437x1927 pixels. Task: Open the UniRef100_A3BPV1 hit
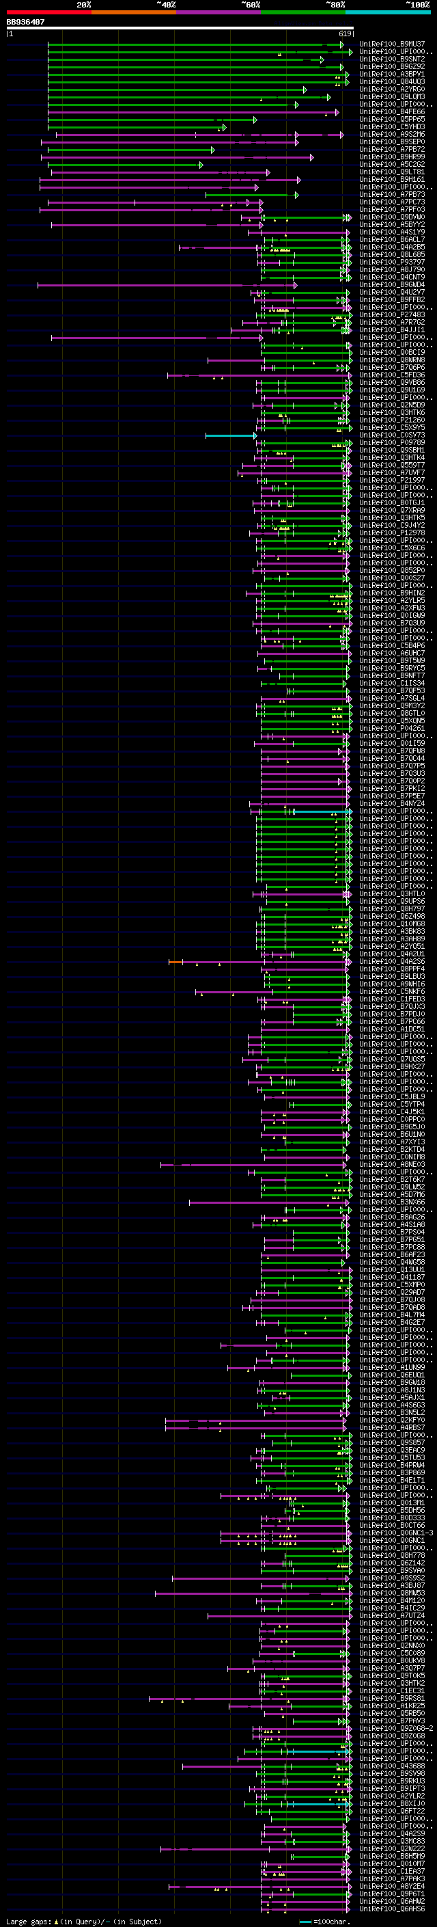[392, 74]
